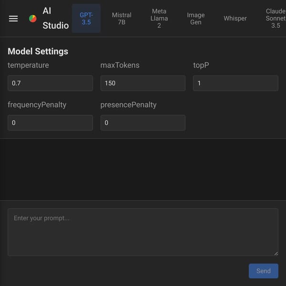Viewport: 286px width, 286px height.
Task: Click the temperature input field showing 0.7
Action: [51, 83]
